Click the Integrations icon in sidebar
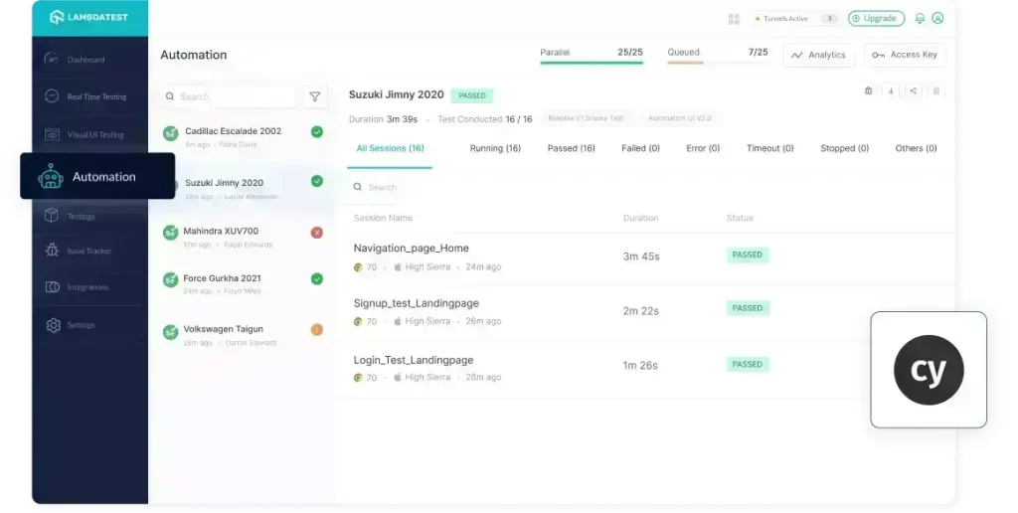The image size is (1018, 513). 53,287
